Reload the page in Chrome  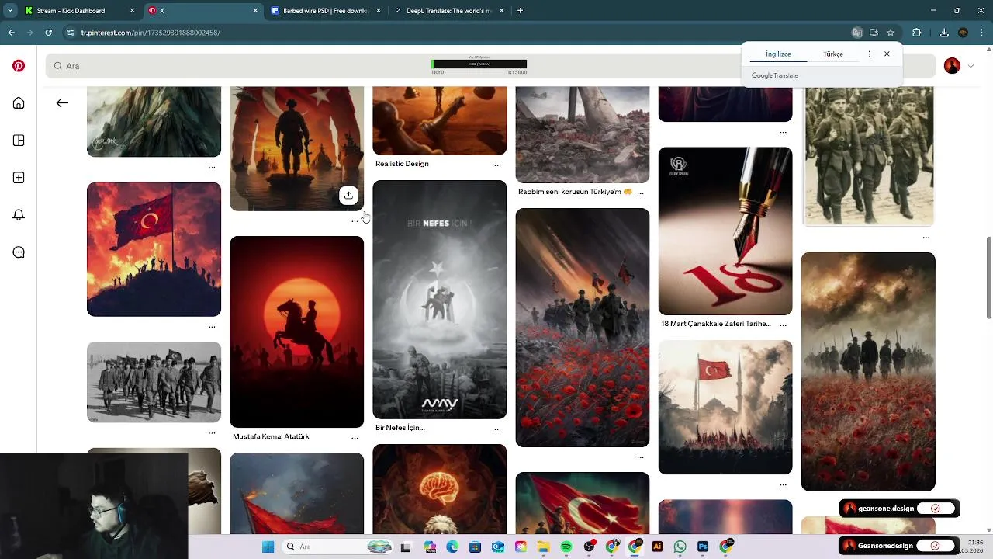coord(48,33)
